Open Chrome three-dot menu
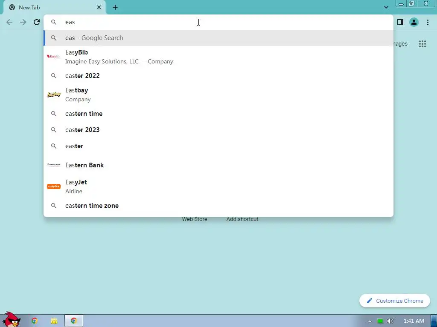This screenshot has height=327, width=437. [428, 22]
